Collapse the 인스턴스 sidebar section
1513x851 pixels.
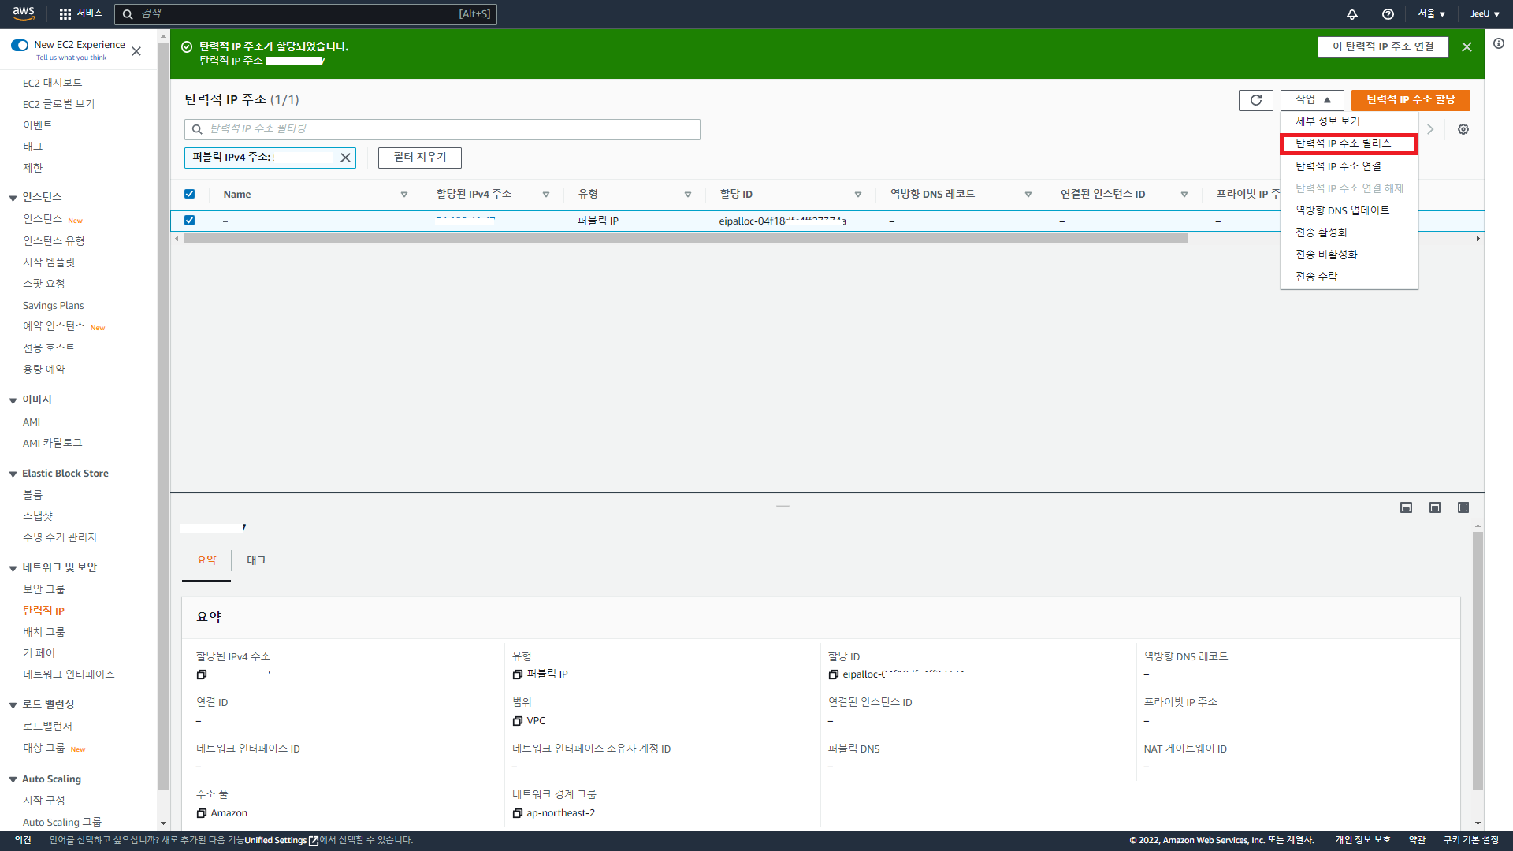coord(13,198)
